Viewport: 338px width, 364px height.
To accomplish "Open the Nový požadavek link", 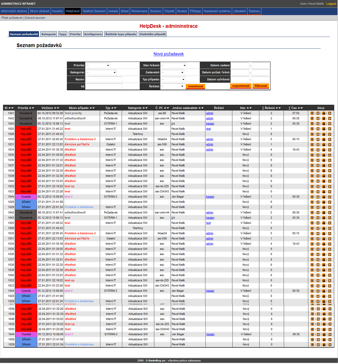I will [x=168, y=54].
